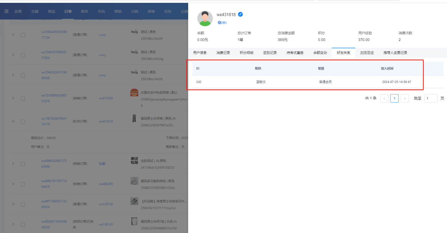Tick checkbox for order wx704028925549871104
The image size is (447, 233).
pos(23,35)
